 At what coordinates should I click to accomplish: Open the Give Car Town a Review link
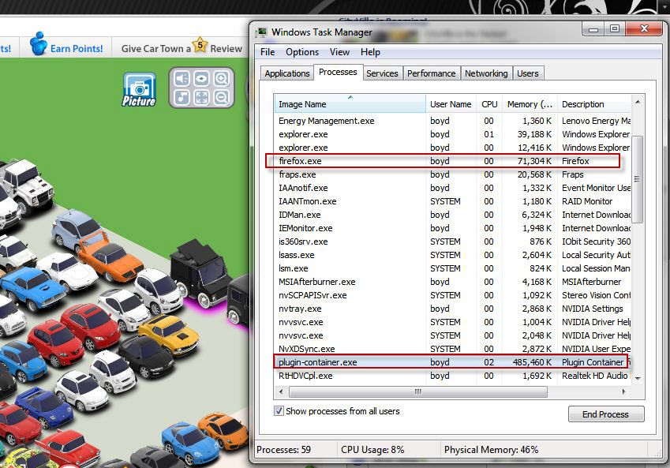[x=182, y=49]
